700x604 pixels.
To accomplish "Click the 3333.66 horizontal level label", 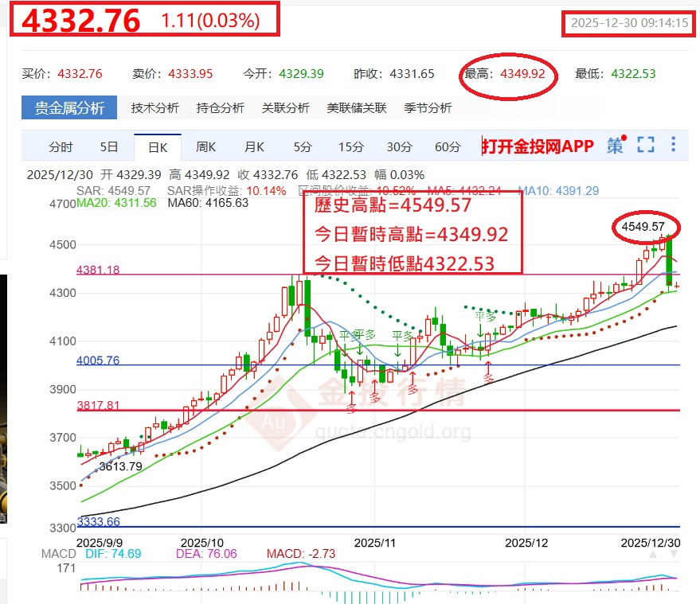I will tap(99, 521).
